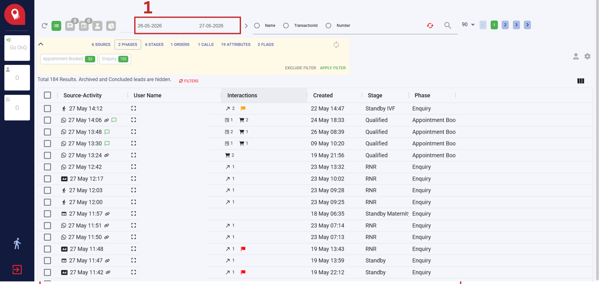Collapse the filter panel with the chevron
599x284 pixels.
coord(41,44)
